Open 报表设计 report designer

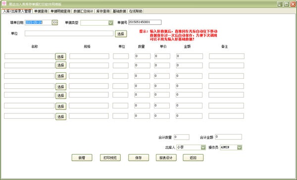pyautogui.click(x=166, y=158)
